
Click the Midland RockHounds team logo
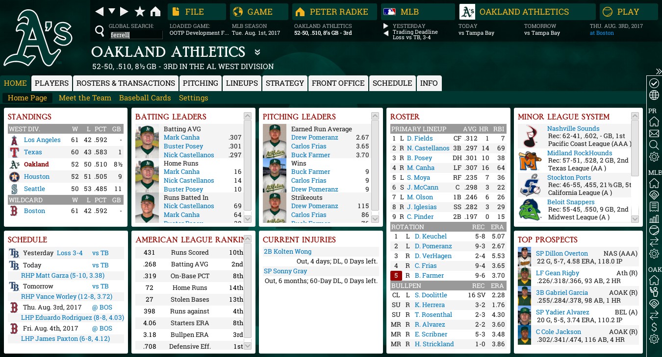click(x=530, y=161)
